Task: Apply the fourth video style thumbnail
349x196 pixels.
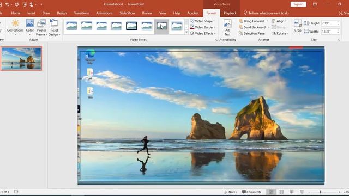Action: pos(116,26)
